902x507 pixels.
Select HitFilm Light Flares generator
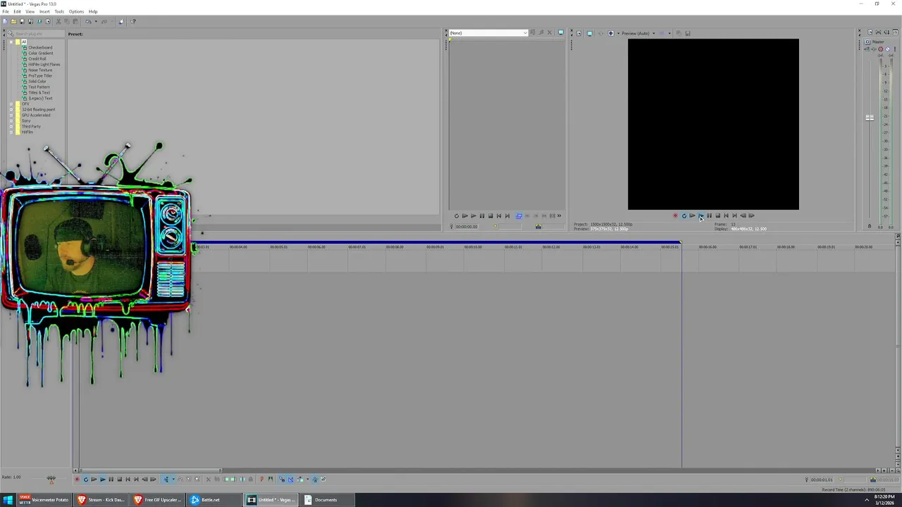pos(44,65)
